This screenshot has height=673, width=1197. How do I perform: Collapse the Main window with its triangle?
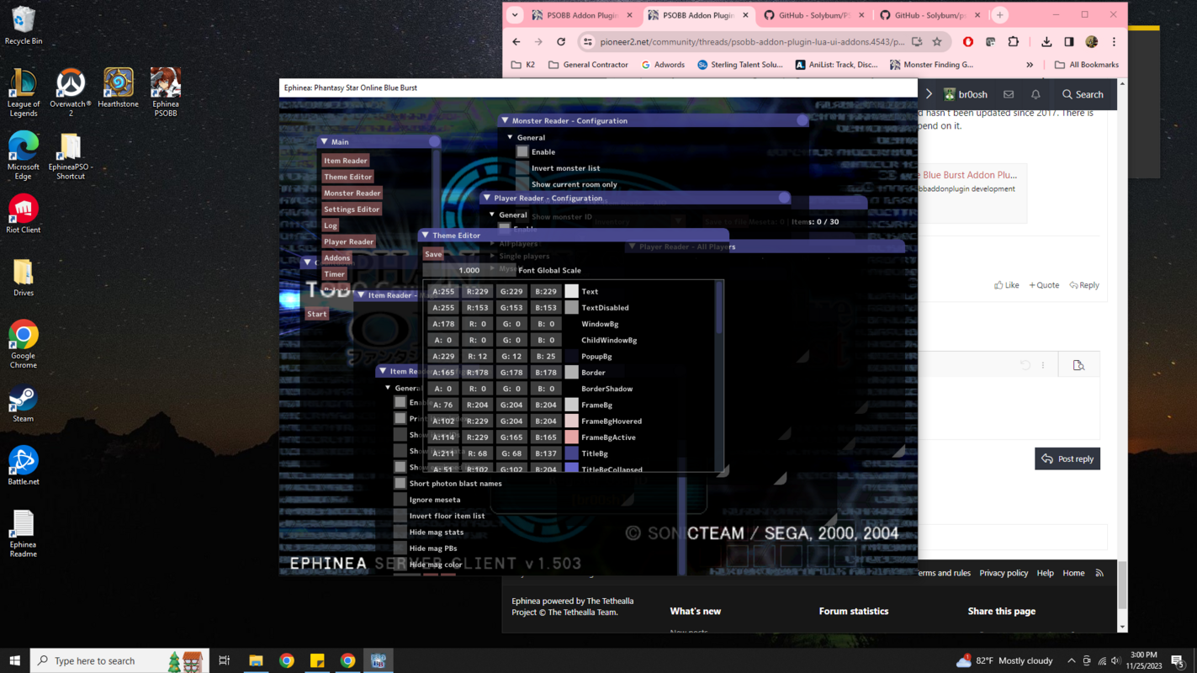(324, 141)
